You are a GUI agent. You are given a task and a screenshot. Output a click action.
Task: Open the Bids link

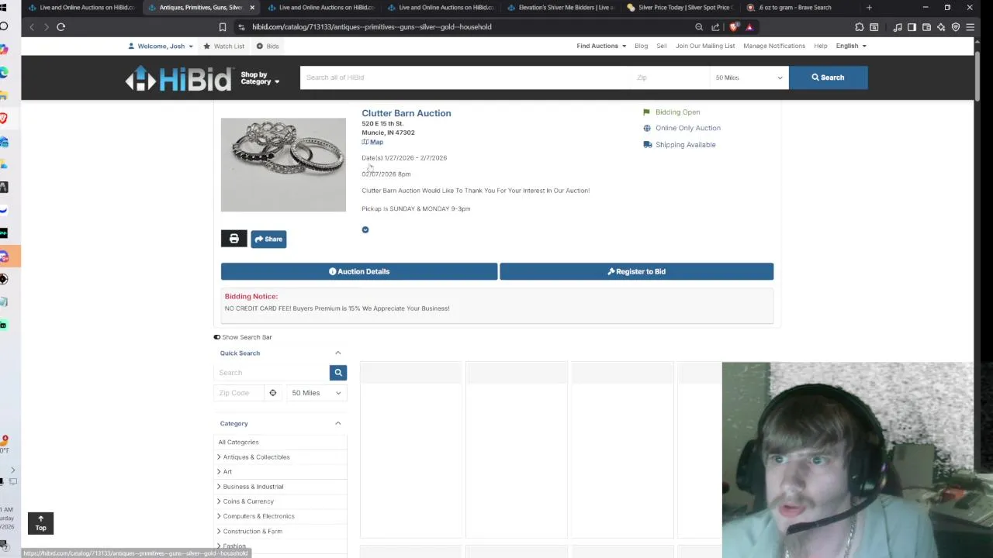[268, 46]
